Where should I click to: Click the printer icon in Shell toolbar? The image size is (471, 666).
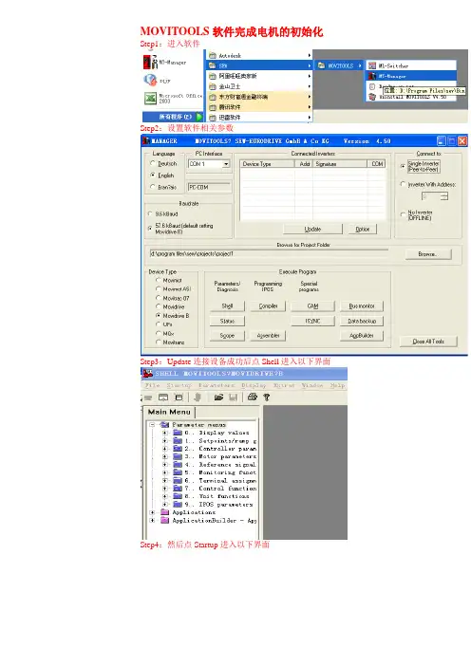pyautogui.click(x=252, y=397)
